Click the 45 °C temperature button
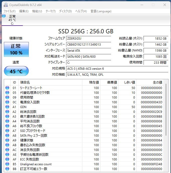Image resolution: width=171 pixels, height=173 pixels. pyautogui.click(x=16, y=71)
